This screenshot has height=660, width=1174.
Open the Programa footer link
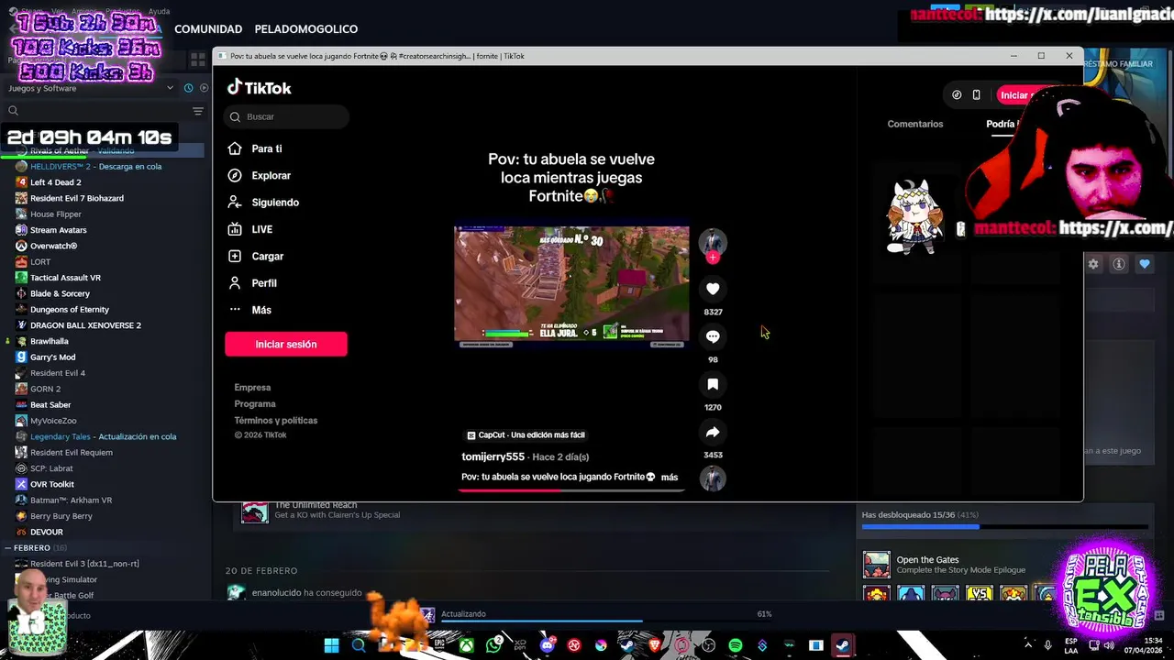[255, 403]
